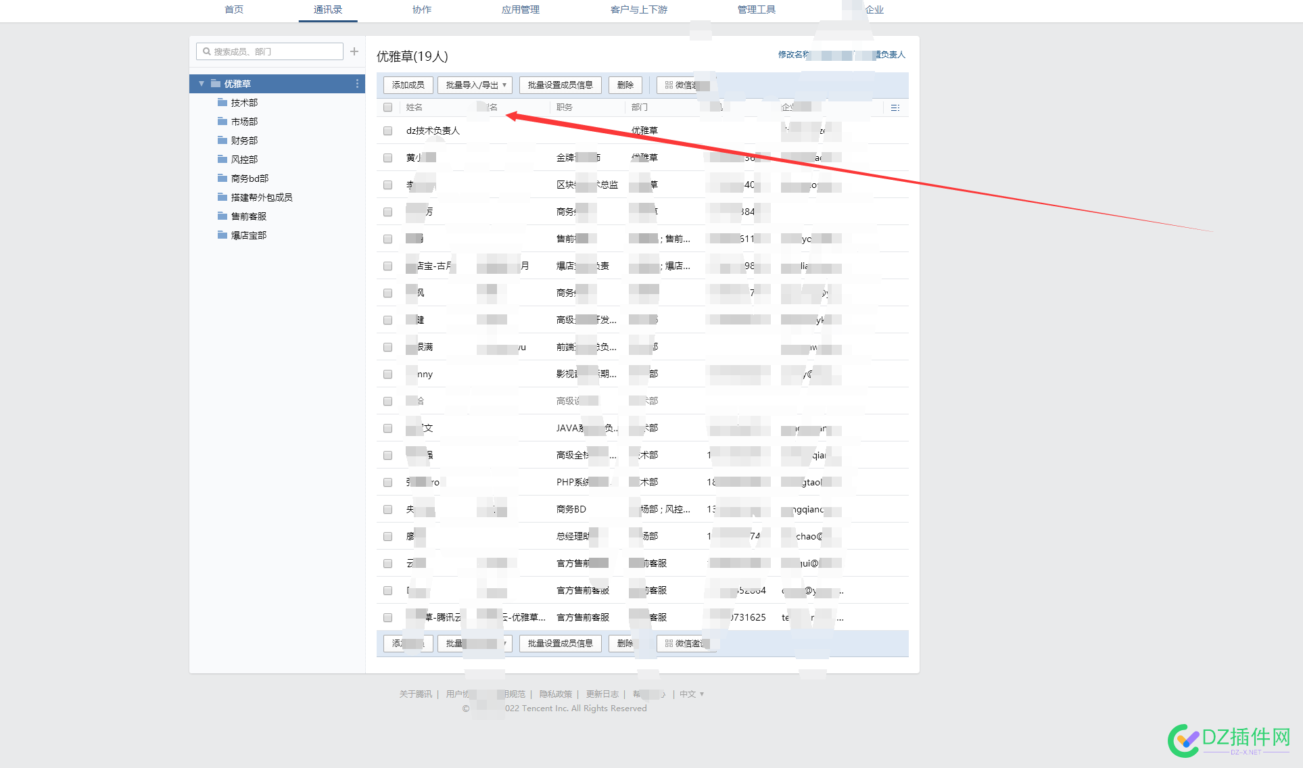Click the top 批量设置成员信息 button
Viewport: 1303px width, 768px height.
[561, 85]
